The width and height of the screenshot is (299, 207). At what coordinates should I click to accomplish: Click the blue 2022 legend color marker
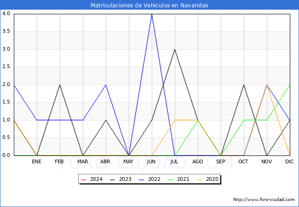click(142, 179)
